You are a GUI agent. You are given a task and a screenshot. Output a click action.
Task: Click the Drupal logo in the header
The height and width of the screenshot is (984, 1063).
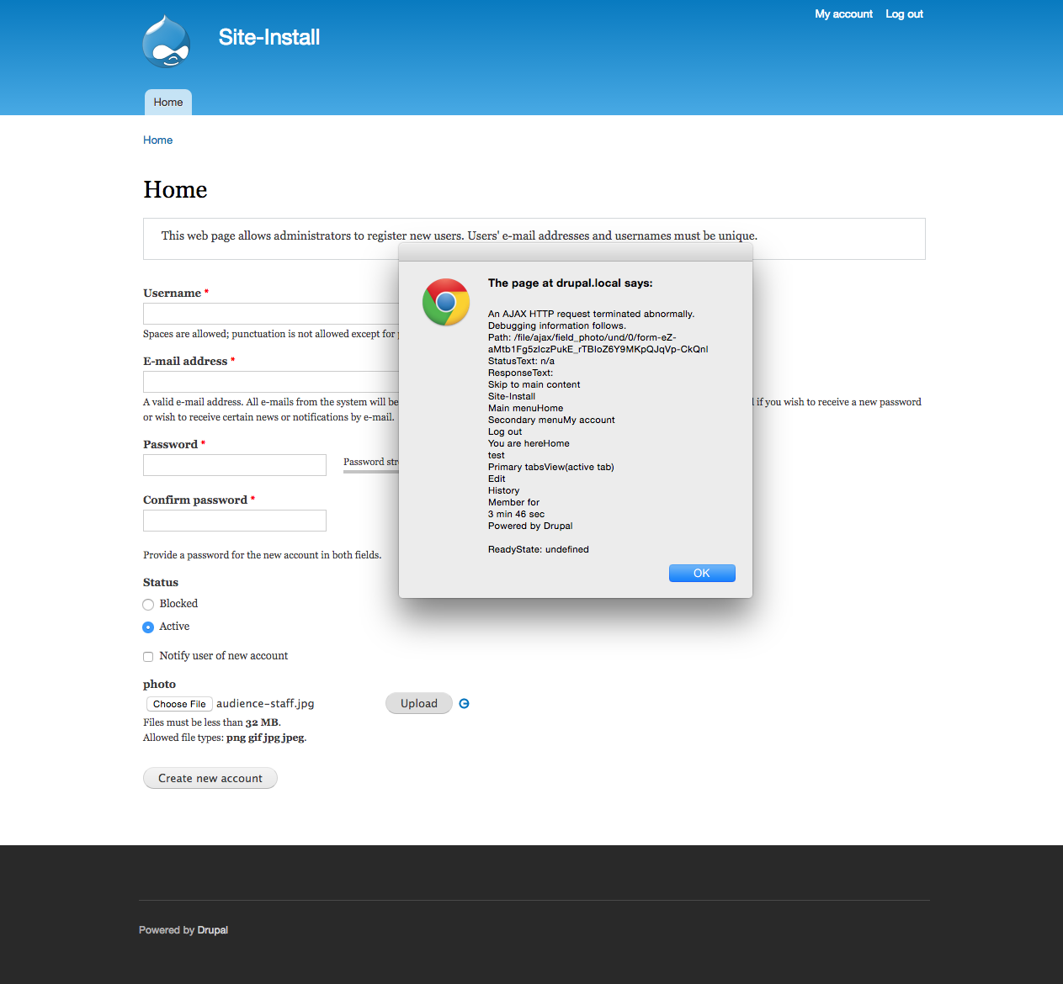point(166,40)
